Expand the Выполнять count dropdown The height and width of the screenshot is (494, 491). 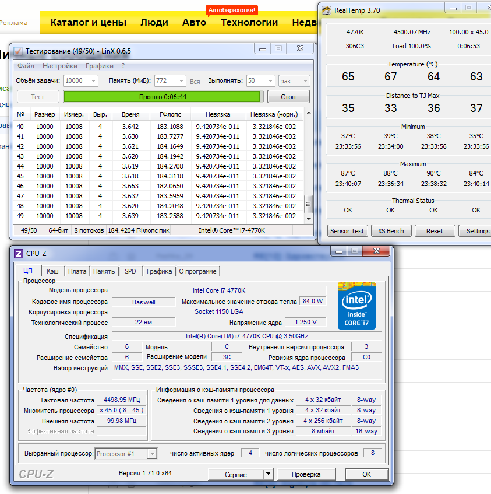tap(270, 81)
